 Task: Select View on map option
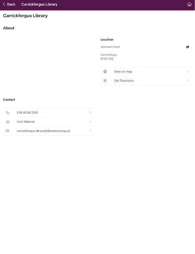[x=146, y=71]
